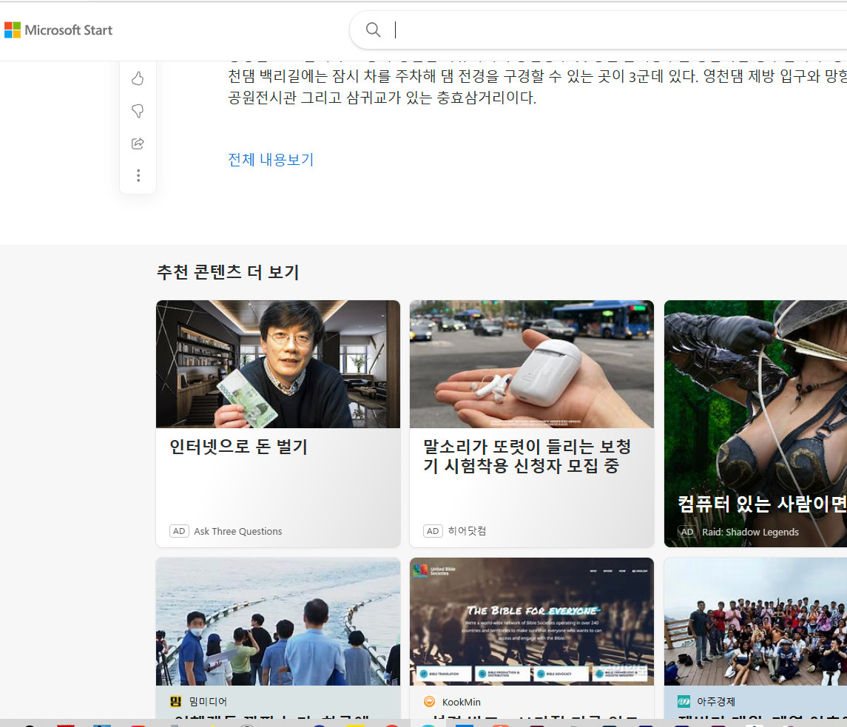Share the article via the share icon
The image size is (847, 727).
click(x=138, y=143)
